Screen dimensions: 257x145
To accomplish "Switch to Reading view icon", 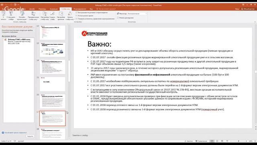I will pyautogui.click(x=222, y=141).
